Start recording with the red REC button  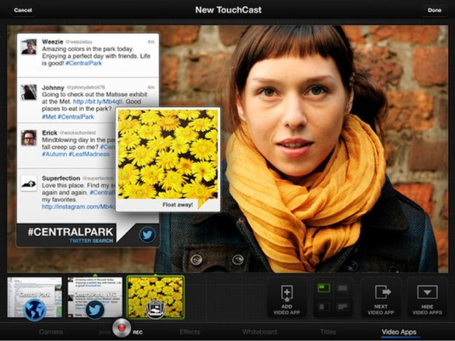pyautogui.click(x=121, y=328)
